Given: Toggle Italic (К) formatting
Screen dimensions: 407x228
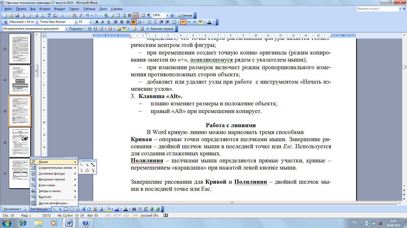Looking at the screenshot, I should pos(103,22).
